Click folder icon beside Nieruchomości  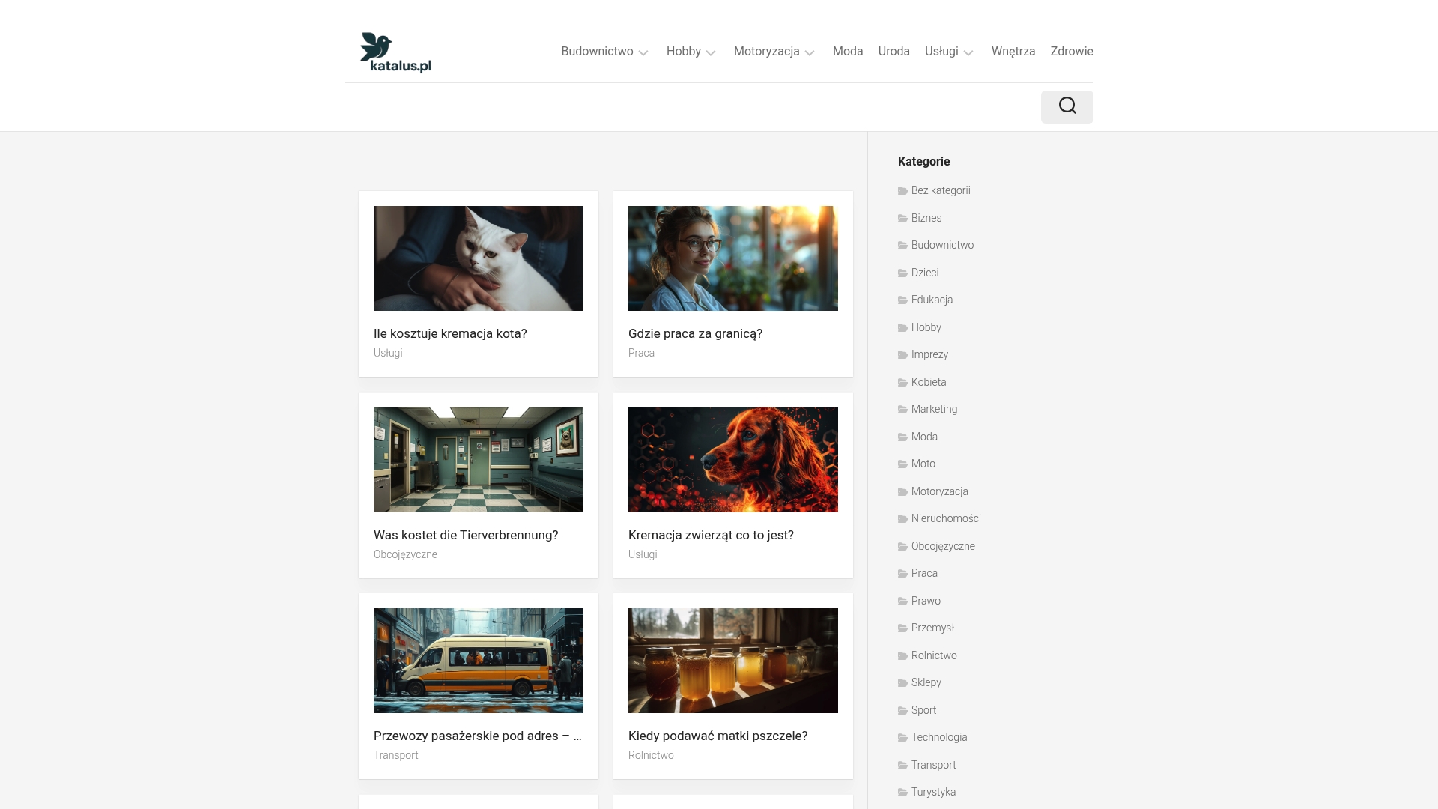tap(902, 519)
